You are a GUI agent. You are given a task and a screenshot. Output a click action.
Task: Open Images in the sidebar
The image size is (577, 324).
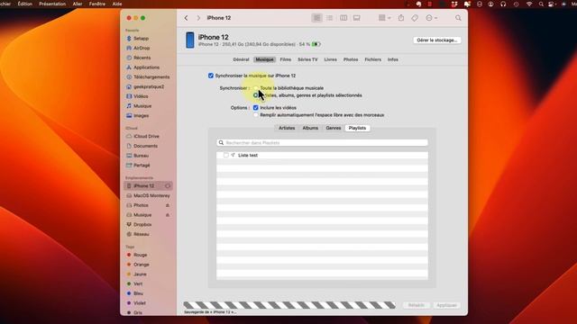click(x=141, y=116)
